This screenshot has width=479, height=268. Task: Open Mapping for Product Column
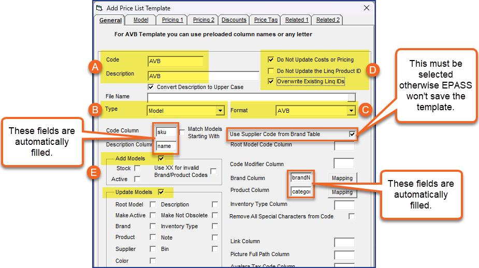click(x=342, y=192)
